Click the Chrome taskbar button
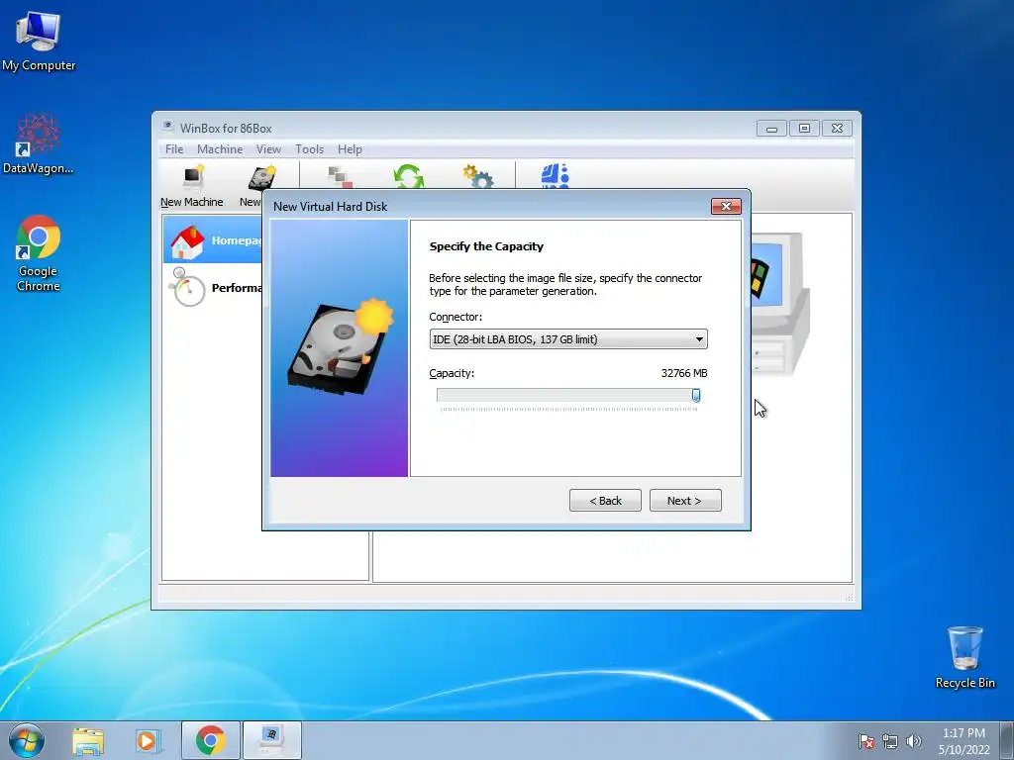This screenshot has height=760, width=1014. [x=210, y=740]
